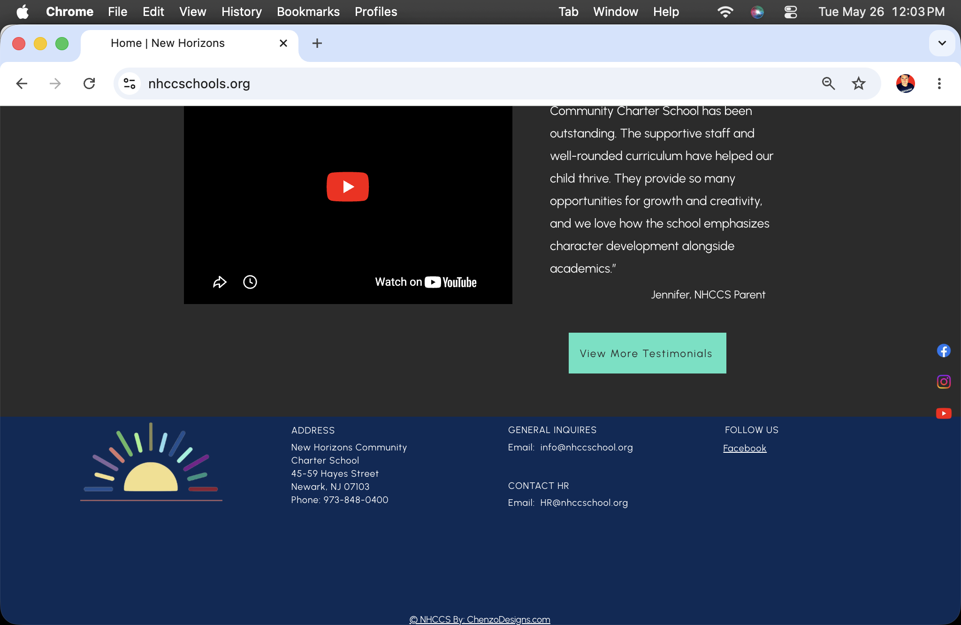Open the Edit menu

(153, 12)
